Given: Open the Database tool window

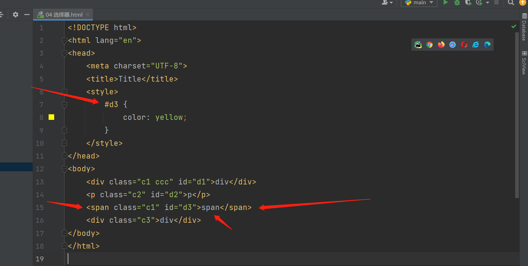Looking at the screenshot, I should tap(524, 28).
